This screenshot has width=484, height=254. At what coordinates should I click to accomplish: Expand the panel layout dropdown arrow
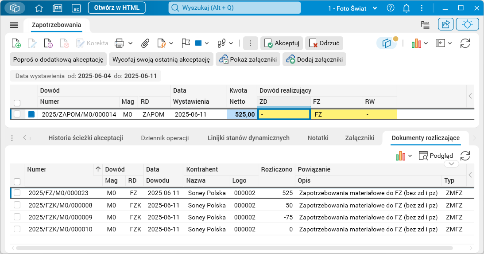pyautogui.click(x=450, y=43)
